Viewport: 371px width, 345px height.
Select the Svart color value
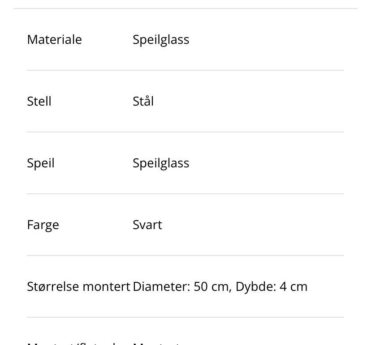[x=147, y=225]
